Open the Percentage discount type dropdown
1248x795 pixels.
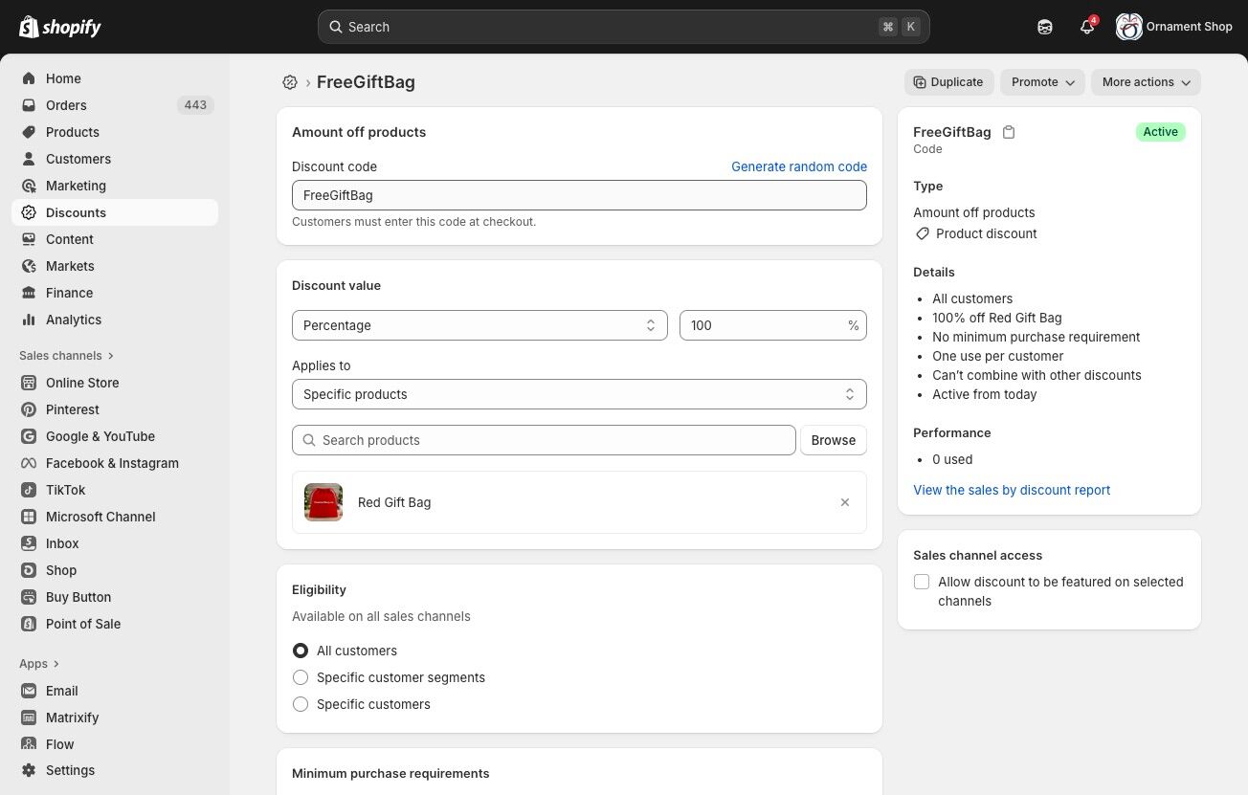coord(479,325)
